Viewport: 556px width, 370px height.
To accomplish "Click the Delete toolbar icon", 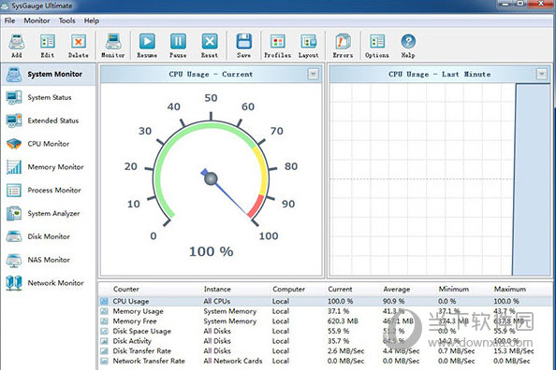I will 78,46.
